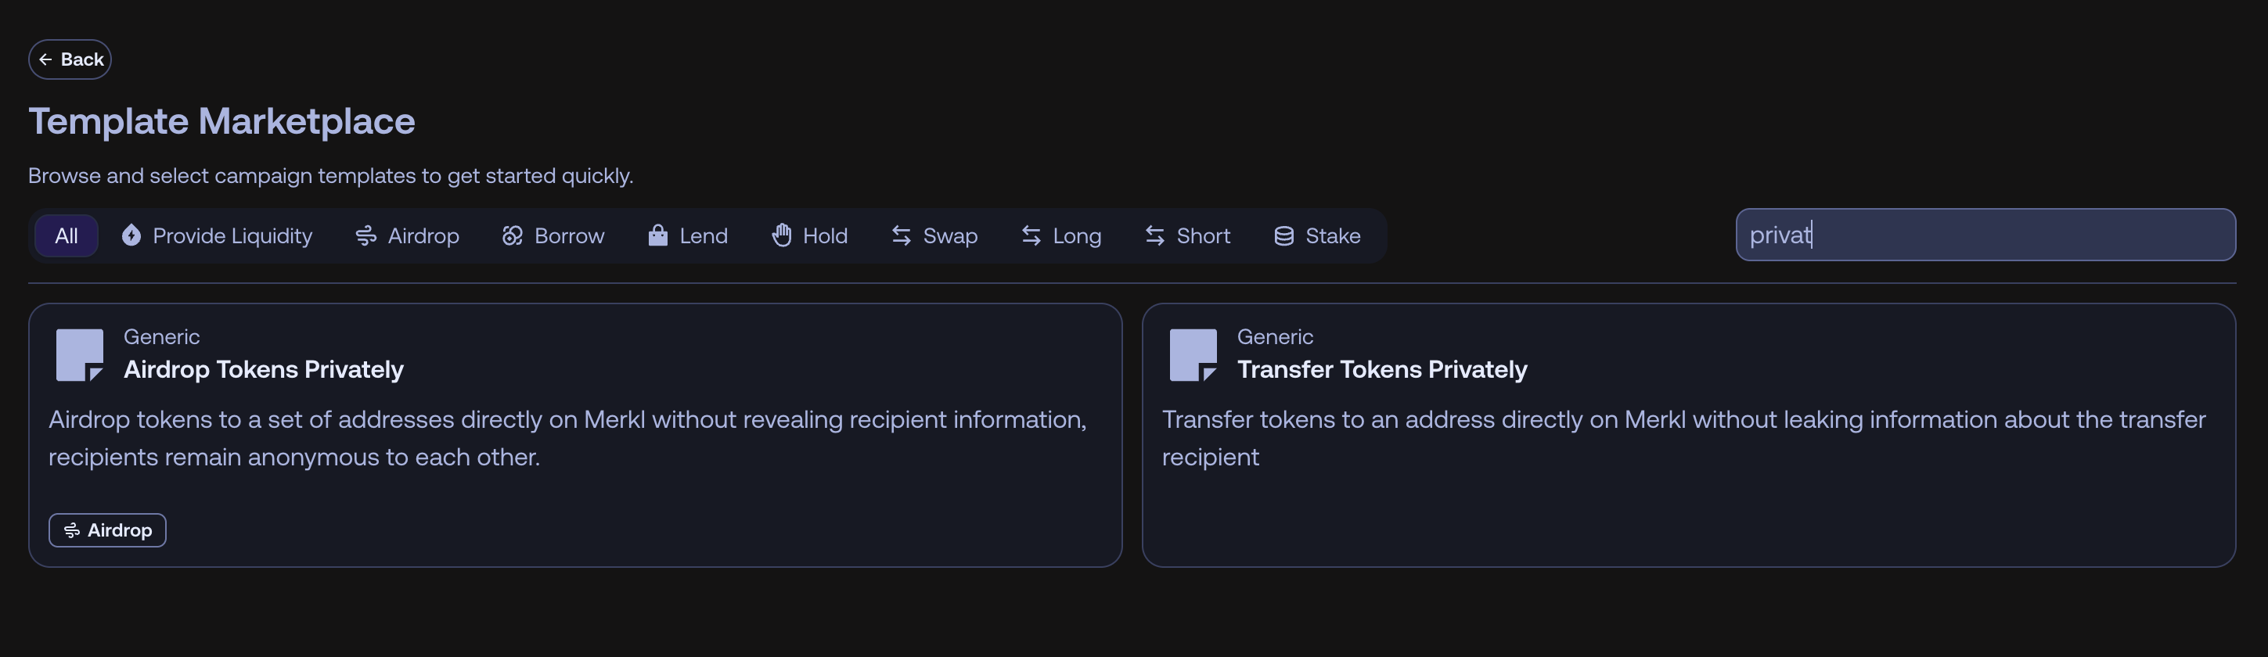Click the Transfer Tokens Privately template logo
Viewport: 2268px width, 657px height.
click(1193, 354)
